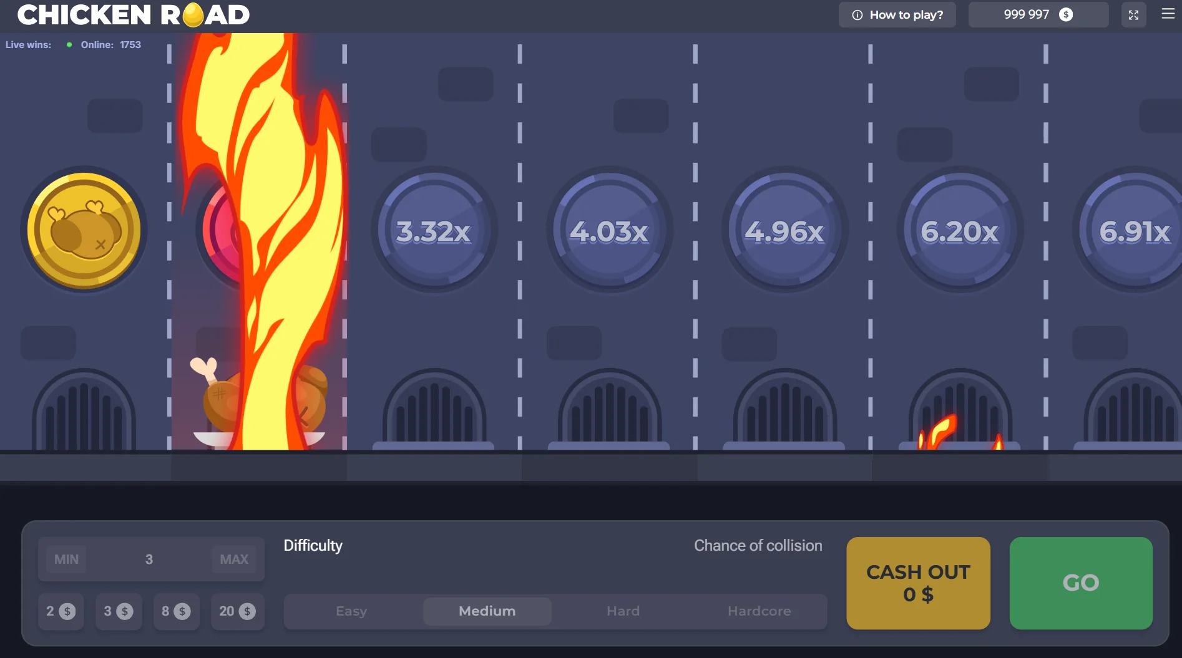Image resolution: width=1182 pixels, height=658 pixels.
Task: Click the 4.03x multiplier manhole
Action: coord(610,230)
